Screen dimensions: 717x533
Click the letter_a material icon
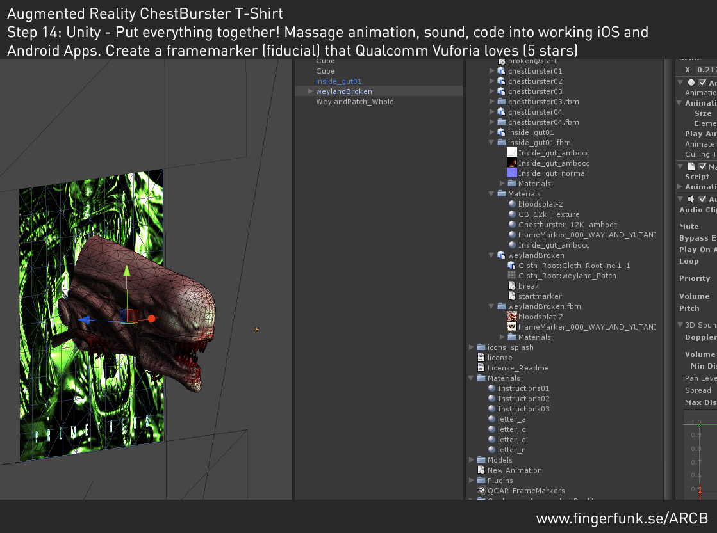tap(491, 419)
